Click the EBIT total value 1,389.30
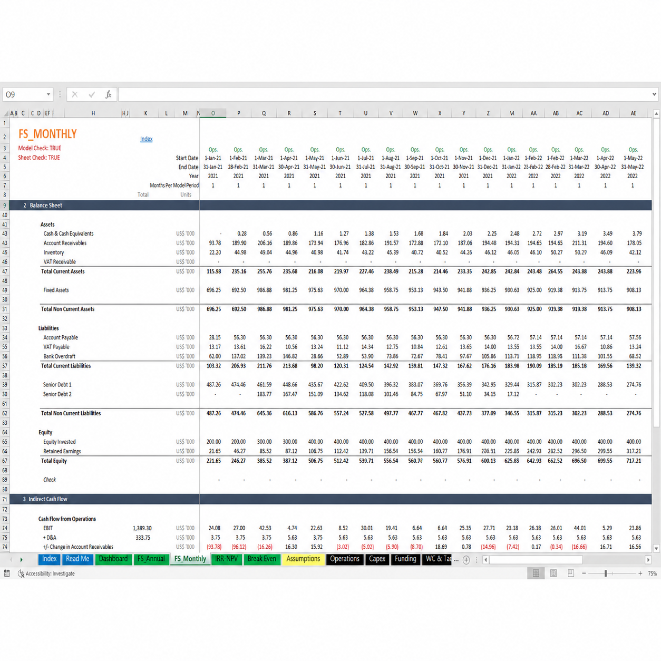This screenshot has height=661, width=661. tap(142, 528)
